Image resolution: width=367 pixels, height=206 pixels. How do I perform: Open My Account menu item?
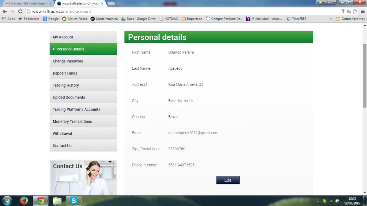83,37
